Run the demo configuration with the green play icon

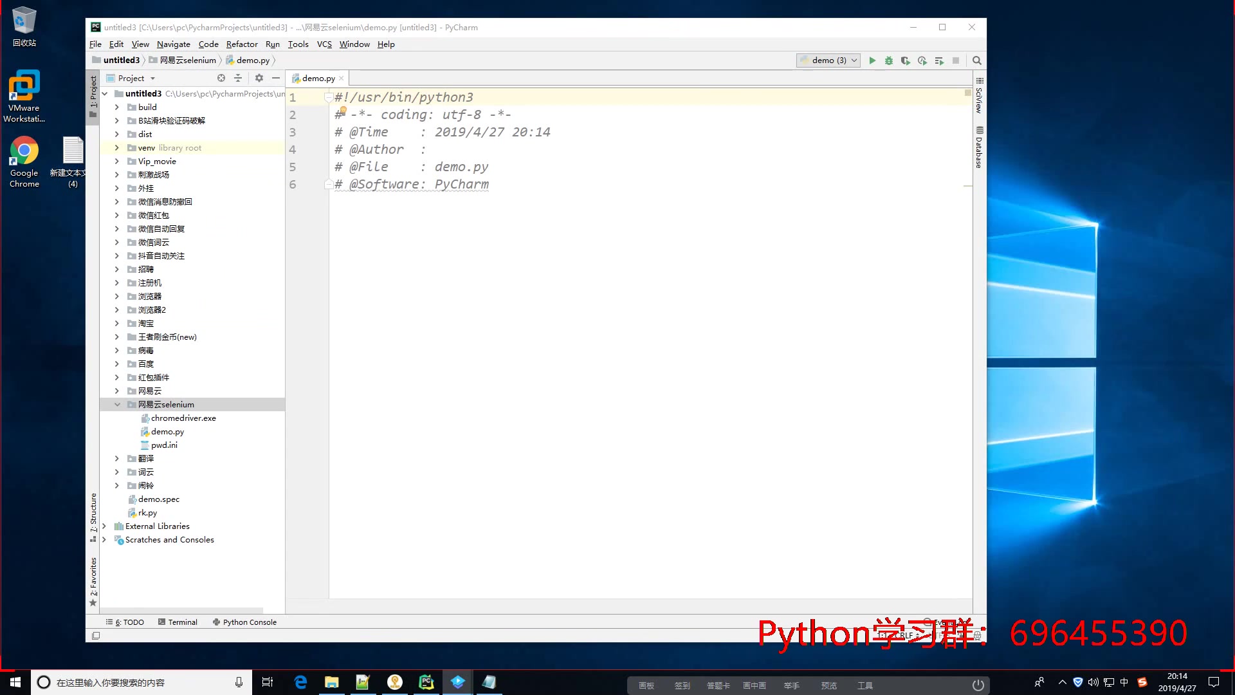click(x=872, y=60)
